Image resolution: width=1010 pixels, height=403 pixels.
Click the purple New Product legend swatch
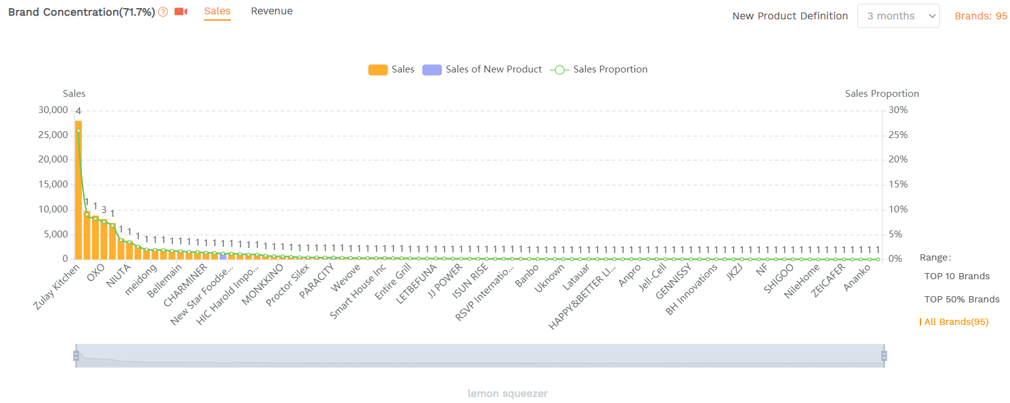coord(432,70)
